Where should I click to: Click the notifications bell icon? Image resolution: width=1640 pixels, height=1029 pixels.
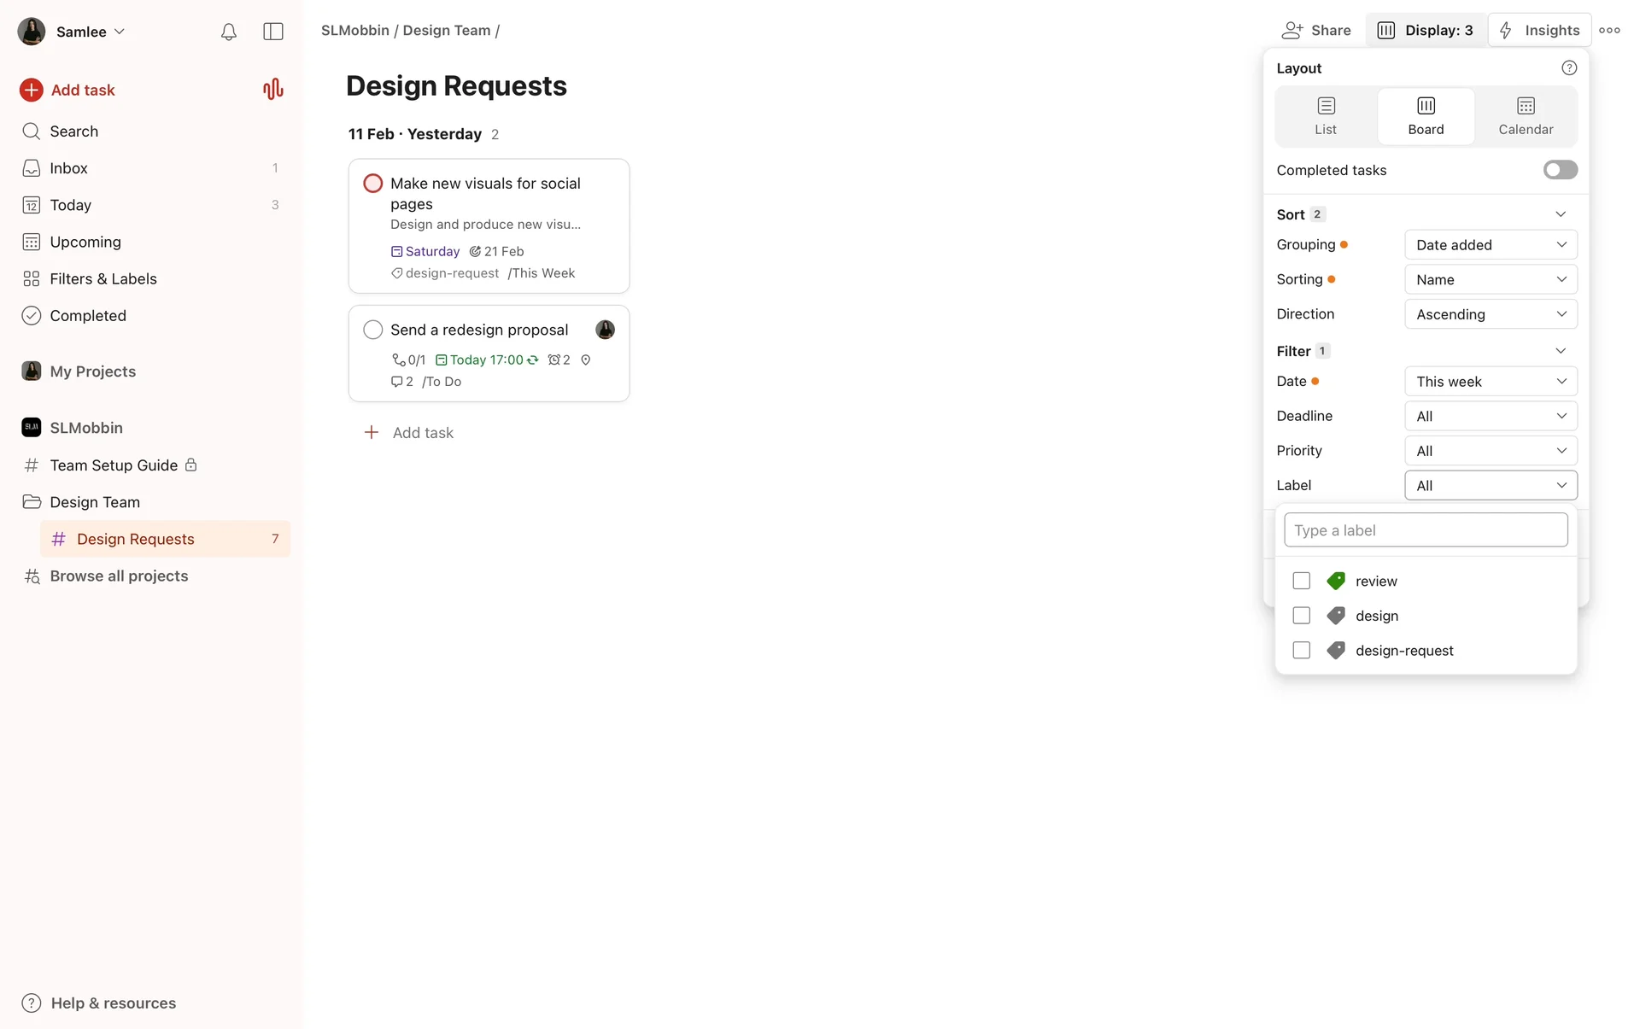coord(228,32)
